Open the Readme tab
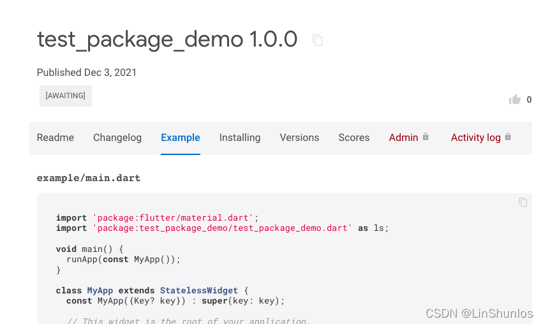The height and width of the screenshot is (324, 543). (56, 137)
